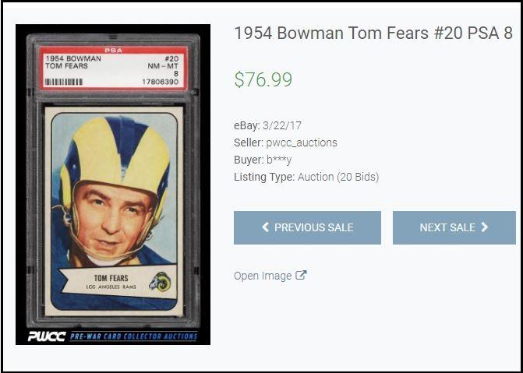The width and height of the screenshot is (523, 373).
Task: Click the Tom Fears card image
Action: tap(113, 185)
